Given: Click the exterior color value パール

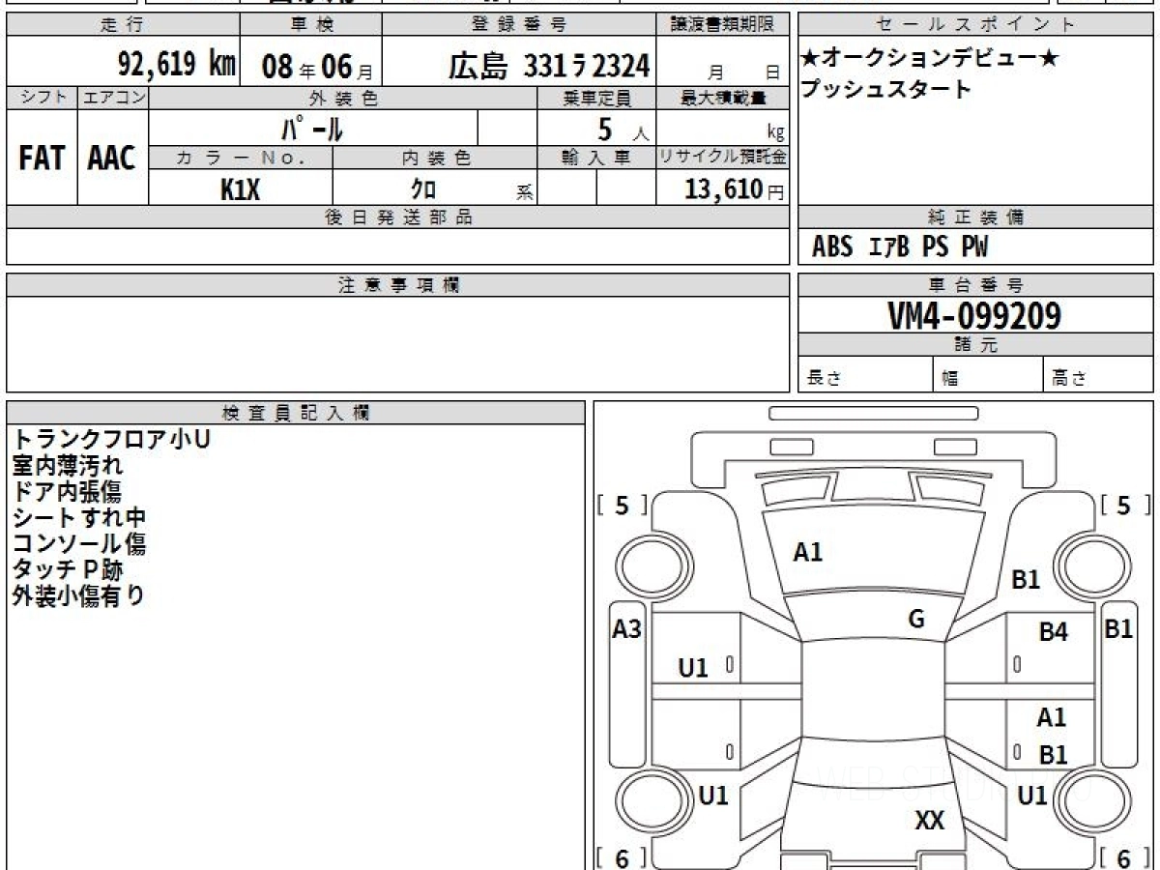Looking at the screenshot, I should [x=311, y=128].
